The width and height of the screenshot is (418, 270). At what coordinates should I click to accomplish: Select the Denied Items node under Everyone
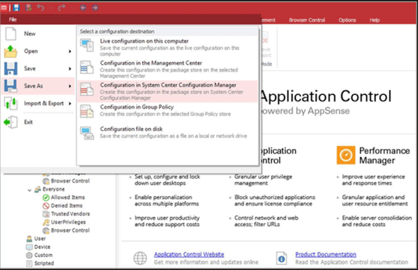[x=63, y=205]
